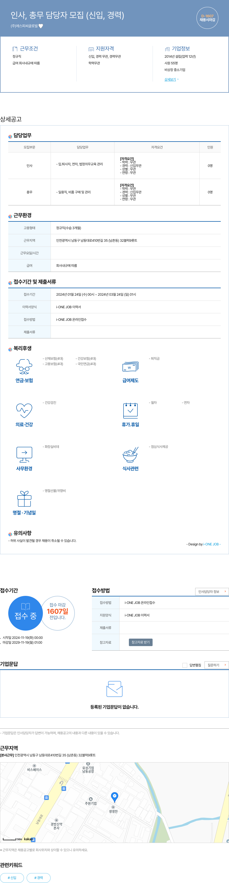Click the 인사 row in 모집부문 column

(x=29, y=166)
